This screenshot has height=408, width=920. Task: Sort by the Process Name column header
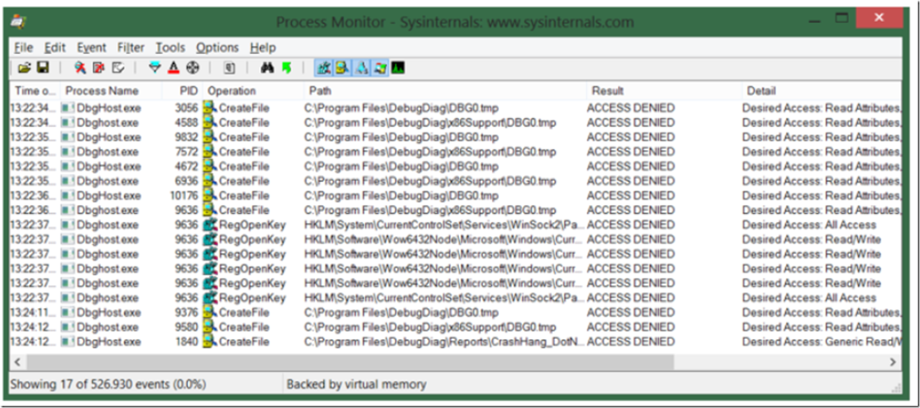pos(111,91)
